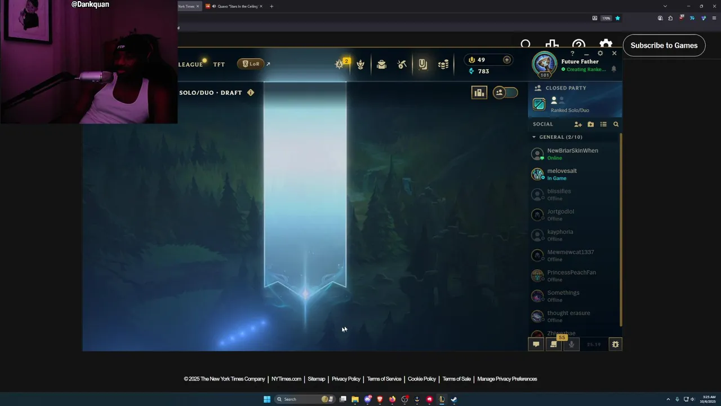721x406 pixels.
Task: Select friend NewBriarSkinWhen
Action: 573,154
